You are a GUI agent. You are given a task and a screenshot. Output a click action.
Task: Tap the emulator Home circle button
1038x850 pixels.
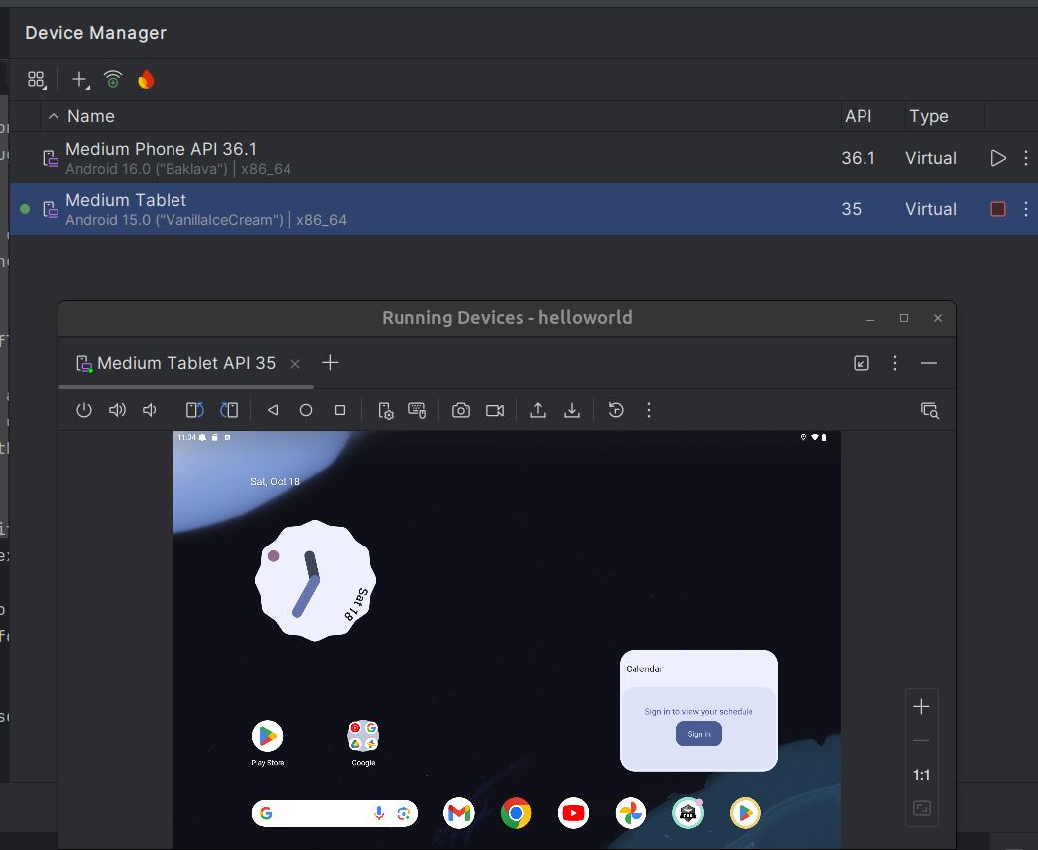pos(306,410)
